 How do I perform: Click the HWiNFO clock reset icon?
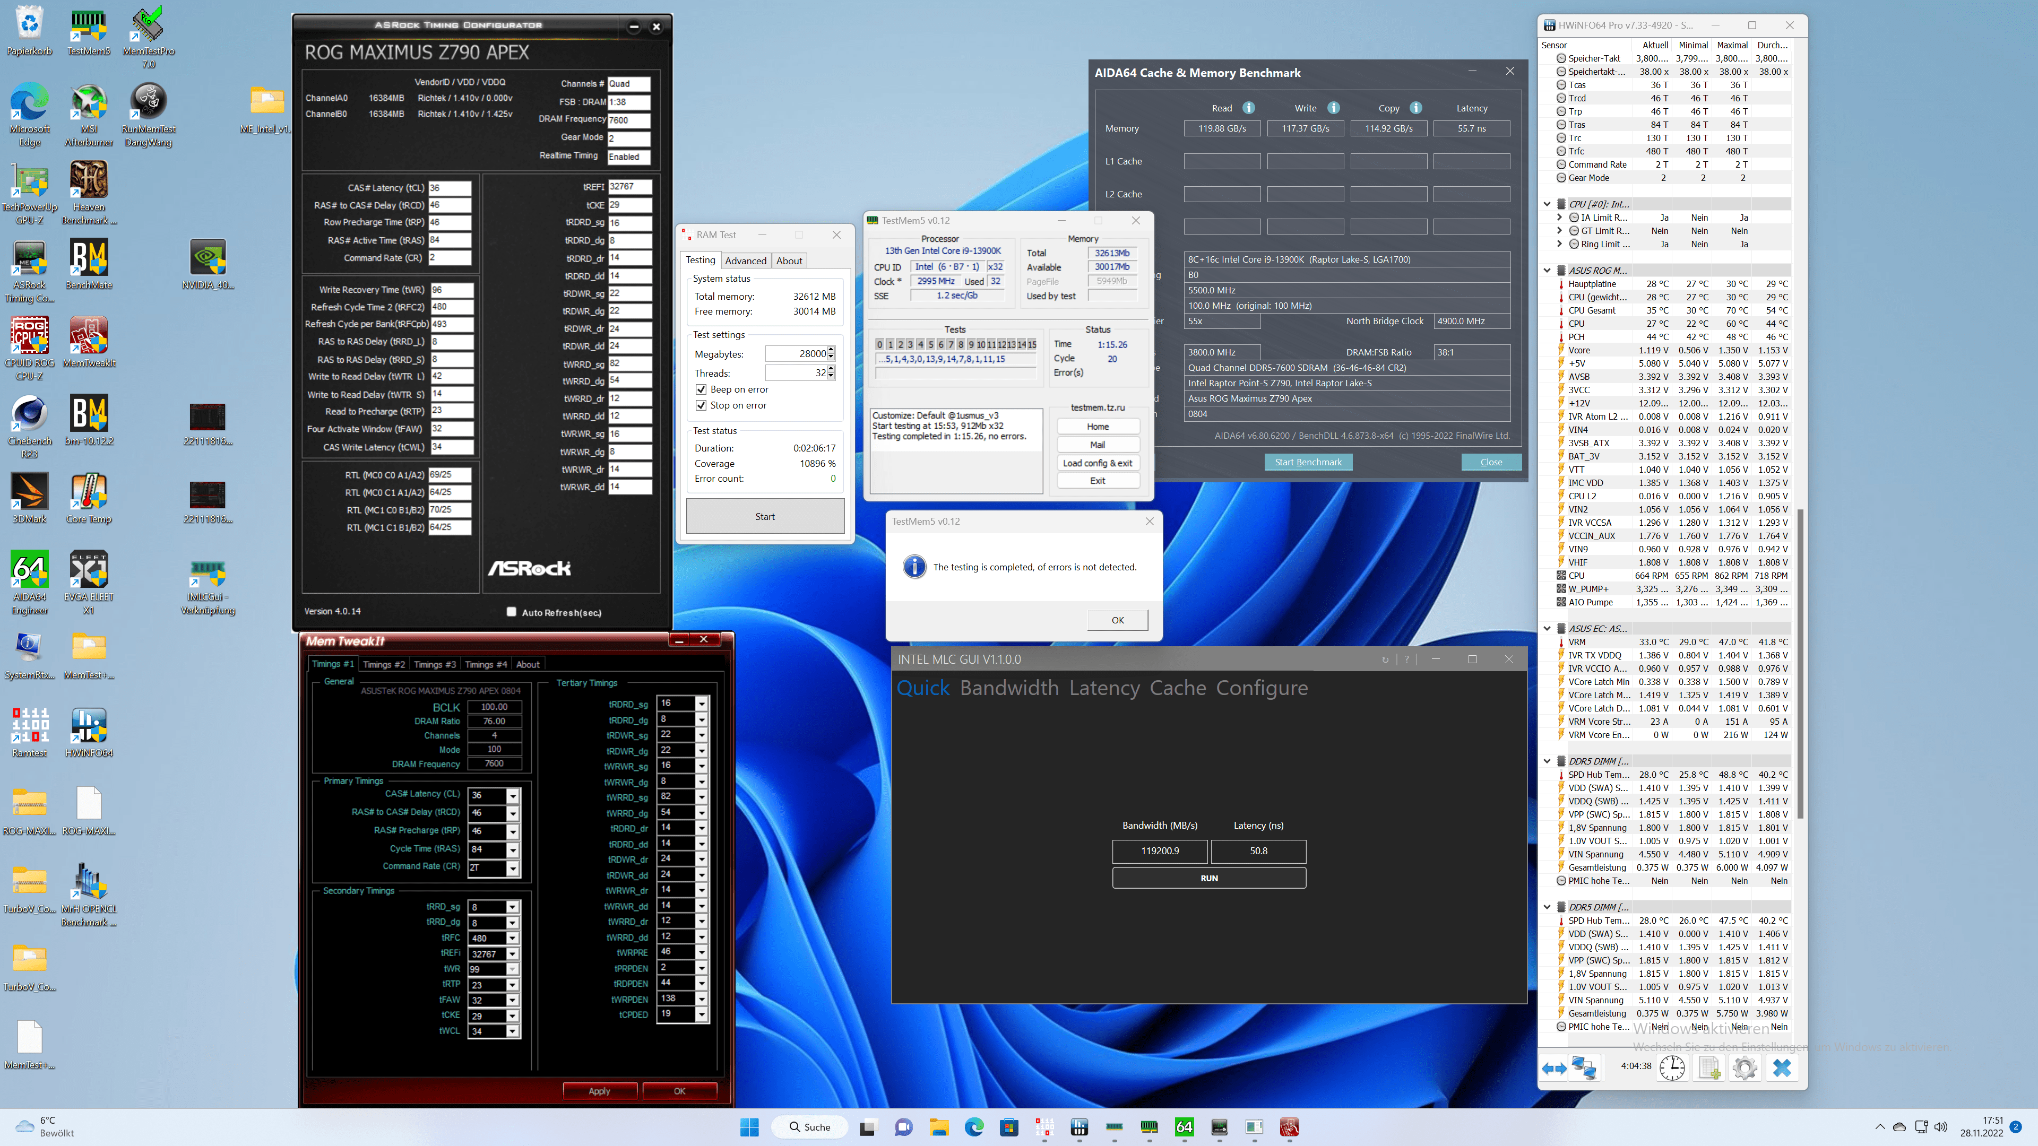pos(1672,1067)
